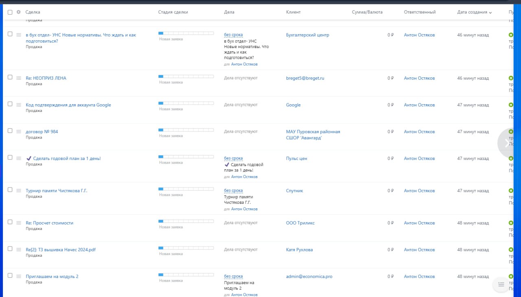Open 'без срока' deadline for 'Турнир памяти' activity
Screen dimensions: 521x297
pos(233,190)
